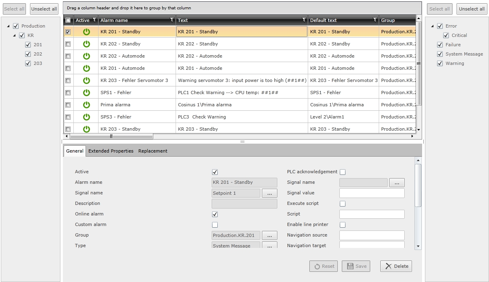Uncheck the Critical alarm type checkbox
Viewport: 489px width, 282px height.
coord(446,35)
